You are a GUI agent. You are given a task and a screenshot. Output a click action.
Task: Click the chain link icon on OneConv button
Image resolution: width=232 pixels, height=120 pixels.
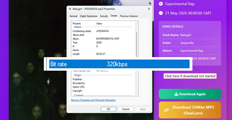[166, 110]
